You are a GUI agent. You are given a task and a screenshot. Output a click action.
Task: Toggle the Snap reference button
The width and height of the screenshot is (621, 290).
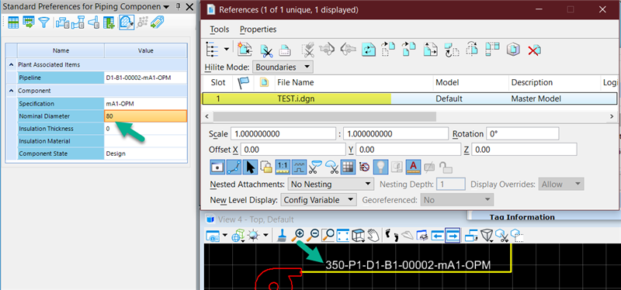[x=234, y=167]
